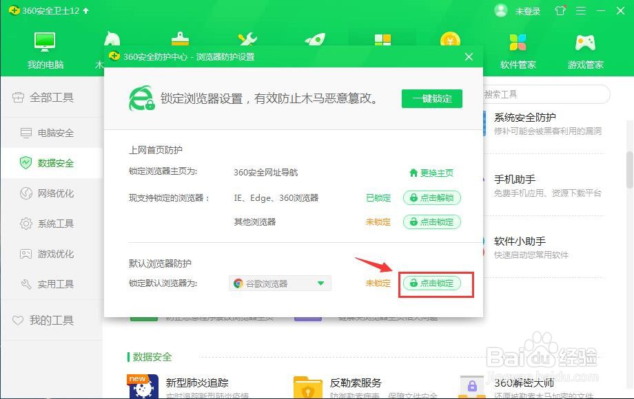Screen dimensions: 634x399
Task: Click the cleanup brush icon in top navigation
Action: click(180, 39)
